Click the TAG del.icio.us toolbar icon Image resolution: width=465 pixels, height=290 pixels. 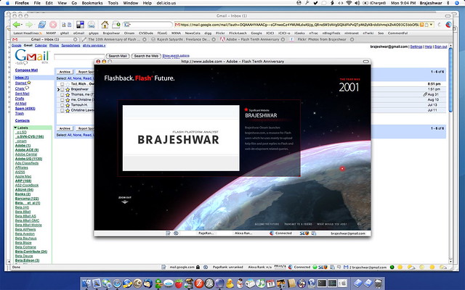click(92, 25)
